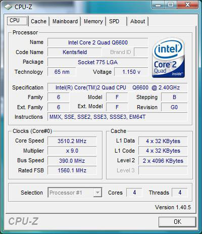
Task: Go to the About tab
Action: [137, 21]
